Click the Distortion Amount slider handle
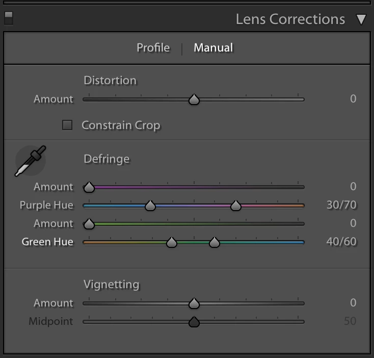The image size is (374, 358). pyautogui.click(x=194, y=99)
